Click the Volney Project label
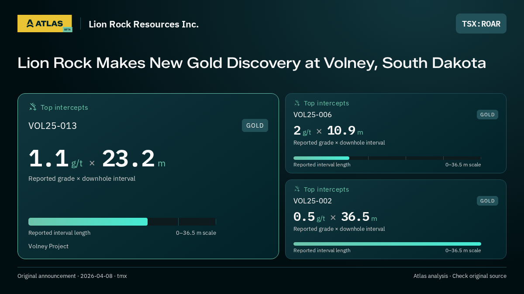Screen dimensions: 524x294 tap(48, 246)
